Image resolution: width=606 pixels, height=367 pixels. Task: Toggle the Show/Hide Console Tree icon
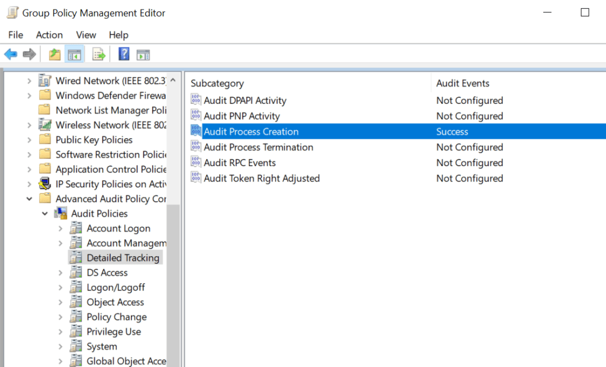[75, 55]
